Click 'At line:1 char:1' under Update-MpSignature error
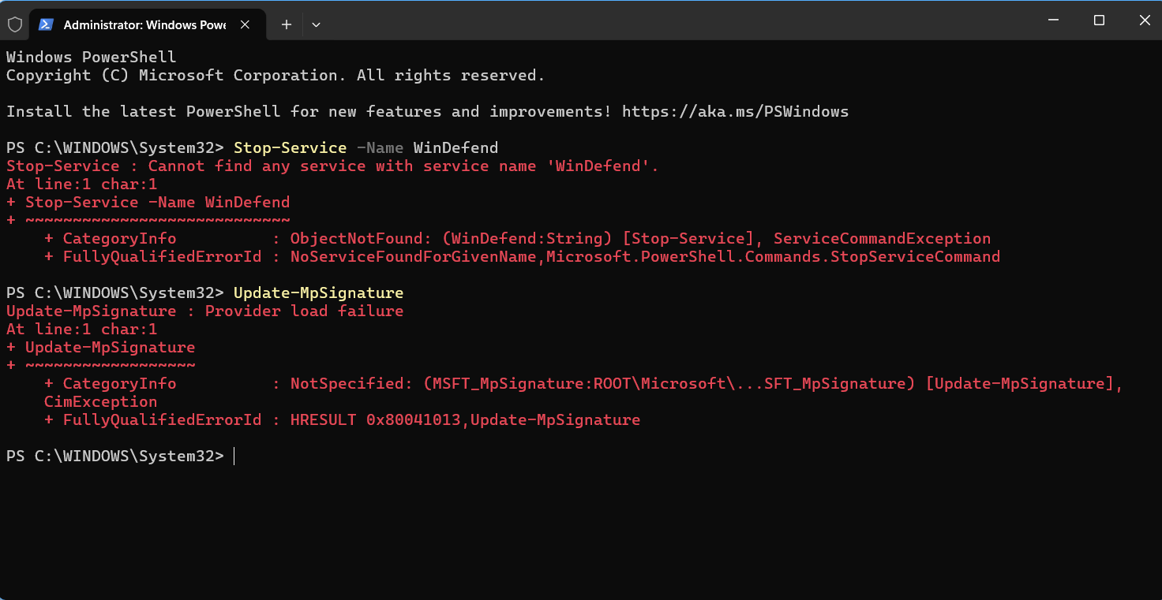Screen dimensions: 1162x600 tap(81, 329)
